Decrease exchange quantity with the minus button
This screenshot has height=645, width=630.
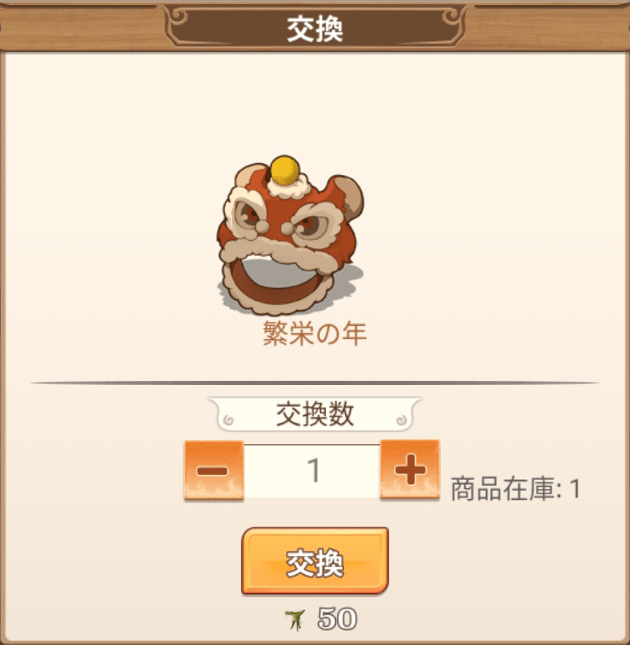tap(213, 470)
